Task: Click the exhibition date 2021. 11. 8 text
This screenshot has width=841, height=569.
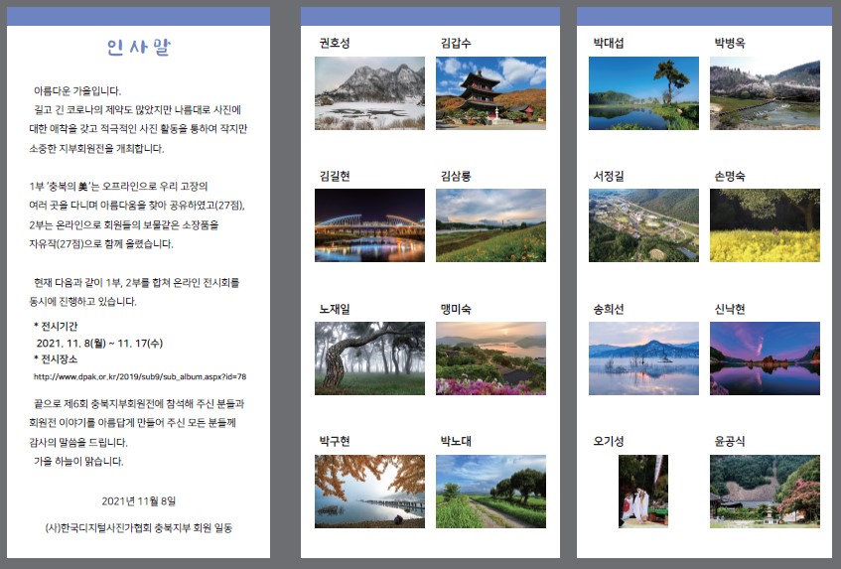Action: [x=91, y=342]
